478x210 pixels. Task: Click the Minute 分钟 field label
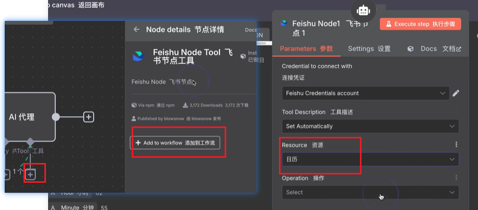click(77, 207)
